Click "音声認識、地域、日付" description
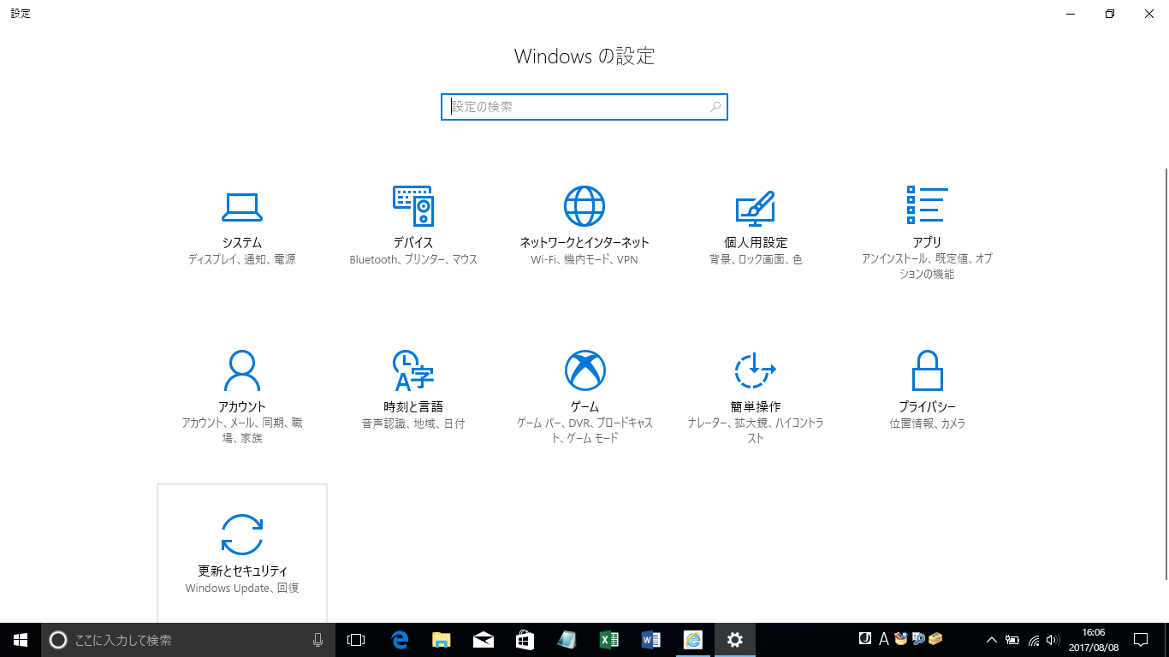Image resolution: width=1169 pixels, height=657 pixels. (413, 424)
